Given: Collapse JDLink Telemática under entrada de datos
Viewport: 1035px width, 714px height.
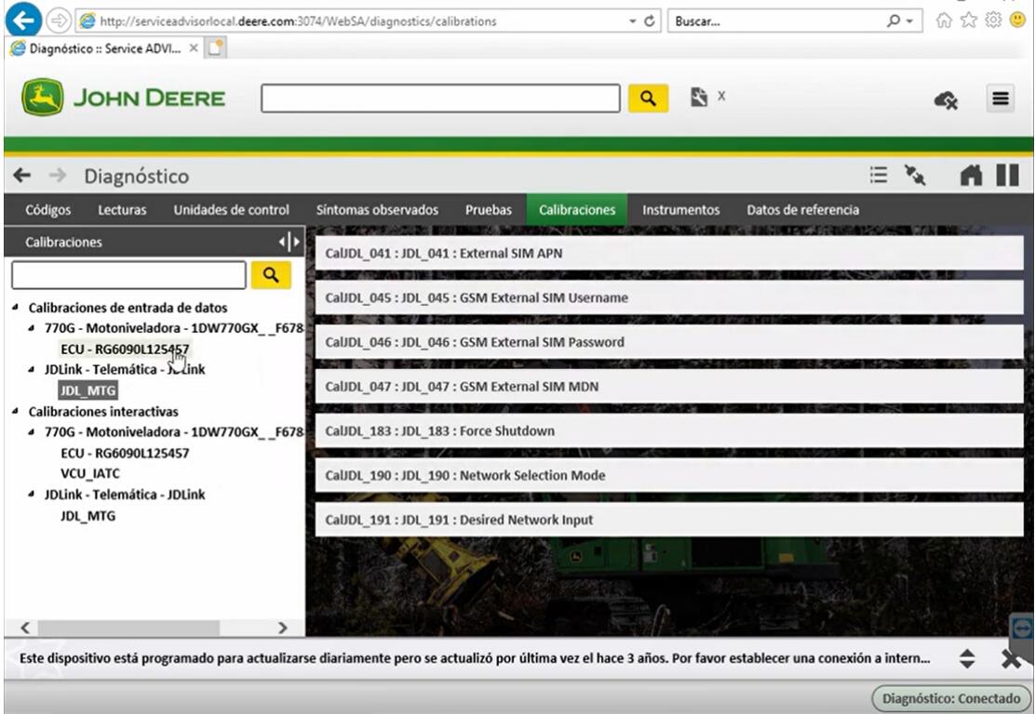Looking at the screenshot, I should [32, 369].
